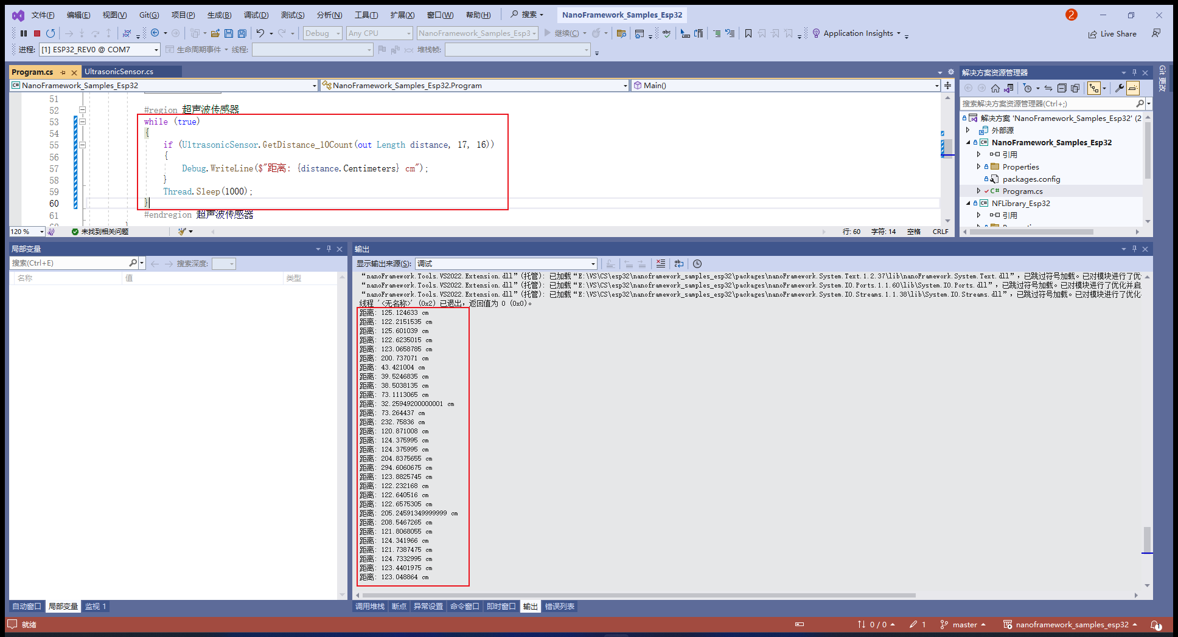Click the Output window horizontal scrollbar
This screenshot has width=1178, height=637.
638,596
